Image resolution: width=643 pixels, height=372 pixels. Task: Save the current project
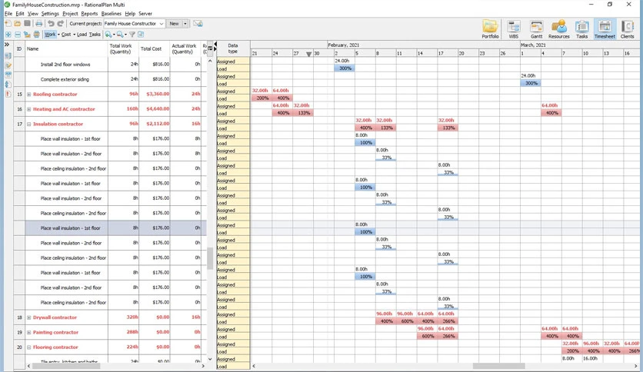27,23
